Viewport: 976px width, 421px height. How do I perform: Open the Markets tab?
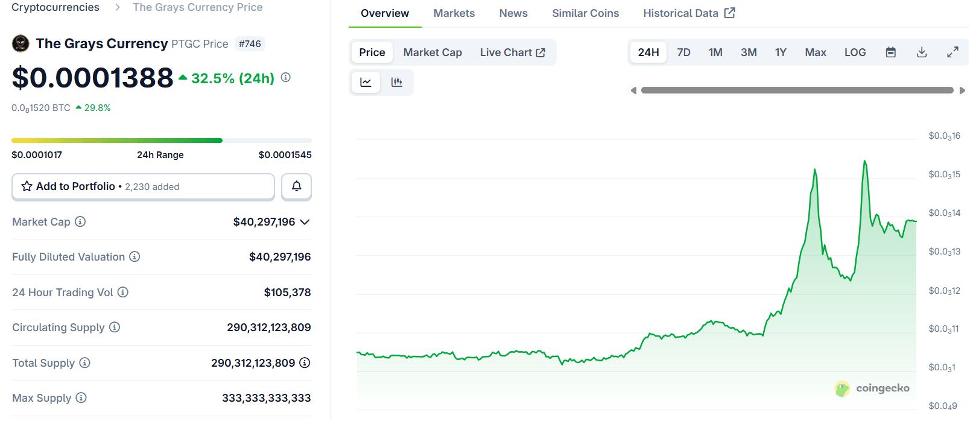tap(454, 13)
